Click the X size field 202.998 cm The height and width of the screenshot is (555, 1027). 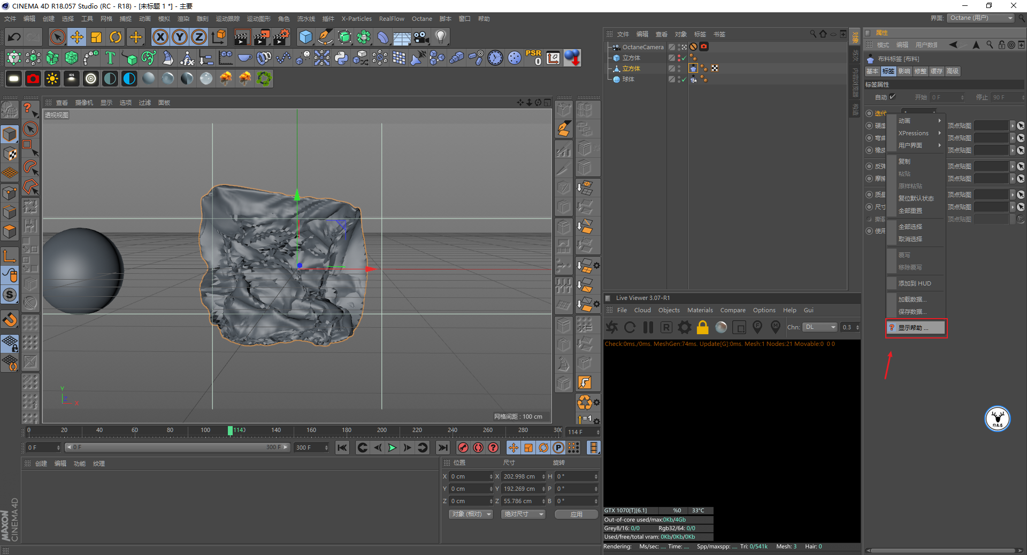[x=523, y=476]
